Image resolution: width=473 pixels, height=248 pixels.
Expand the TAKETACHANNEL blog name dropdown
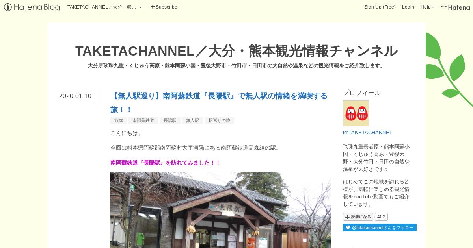pyautogui.click(x=104, y=7)
